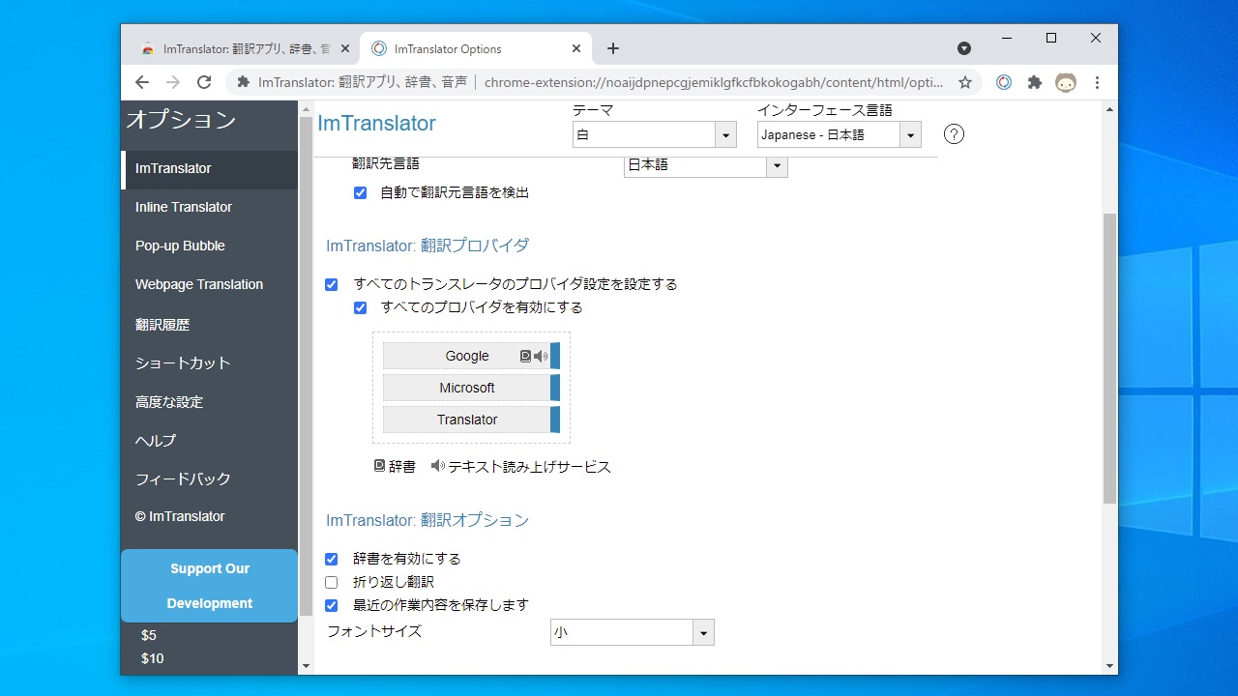Click the browser forward arrow
Viewport: 1238px width, 696px height.
173,82
